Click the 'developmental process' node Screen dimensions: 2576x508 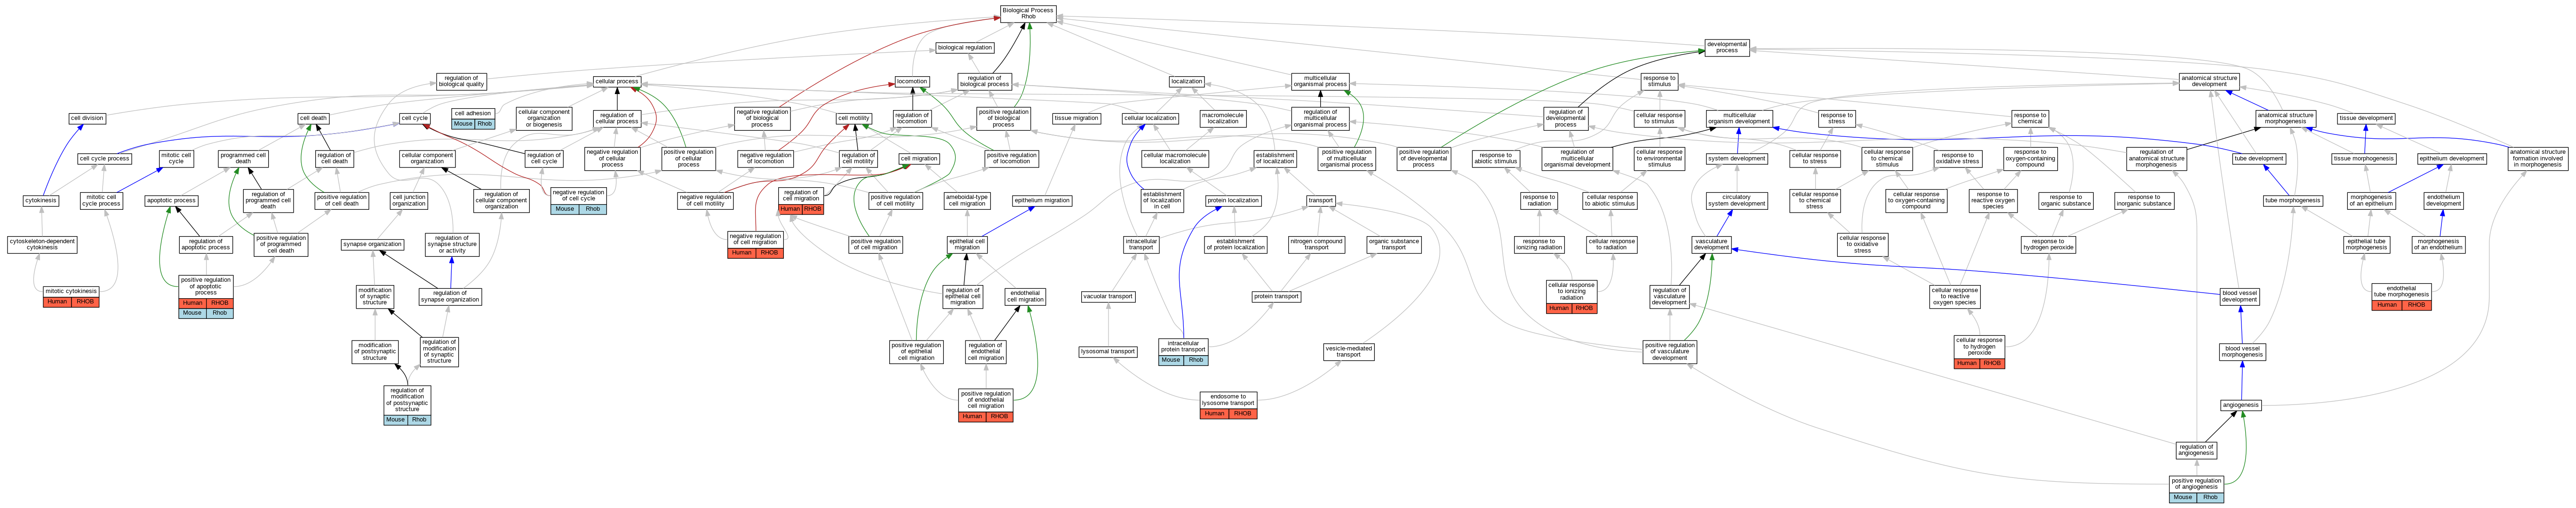pyautogui.click(x=1727, y=47)
